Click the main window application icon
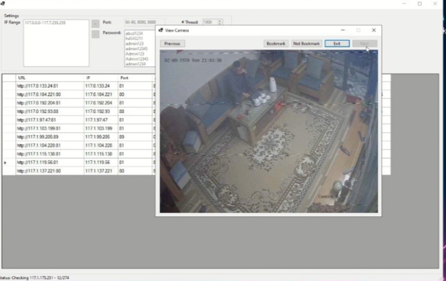Image resolution: width=446 pixels, height=281 pixels. point(3,4)
